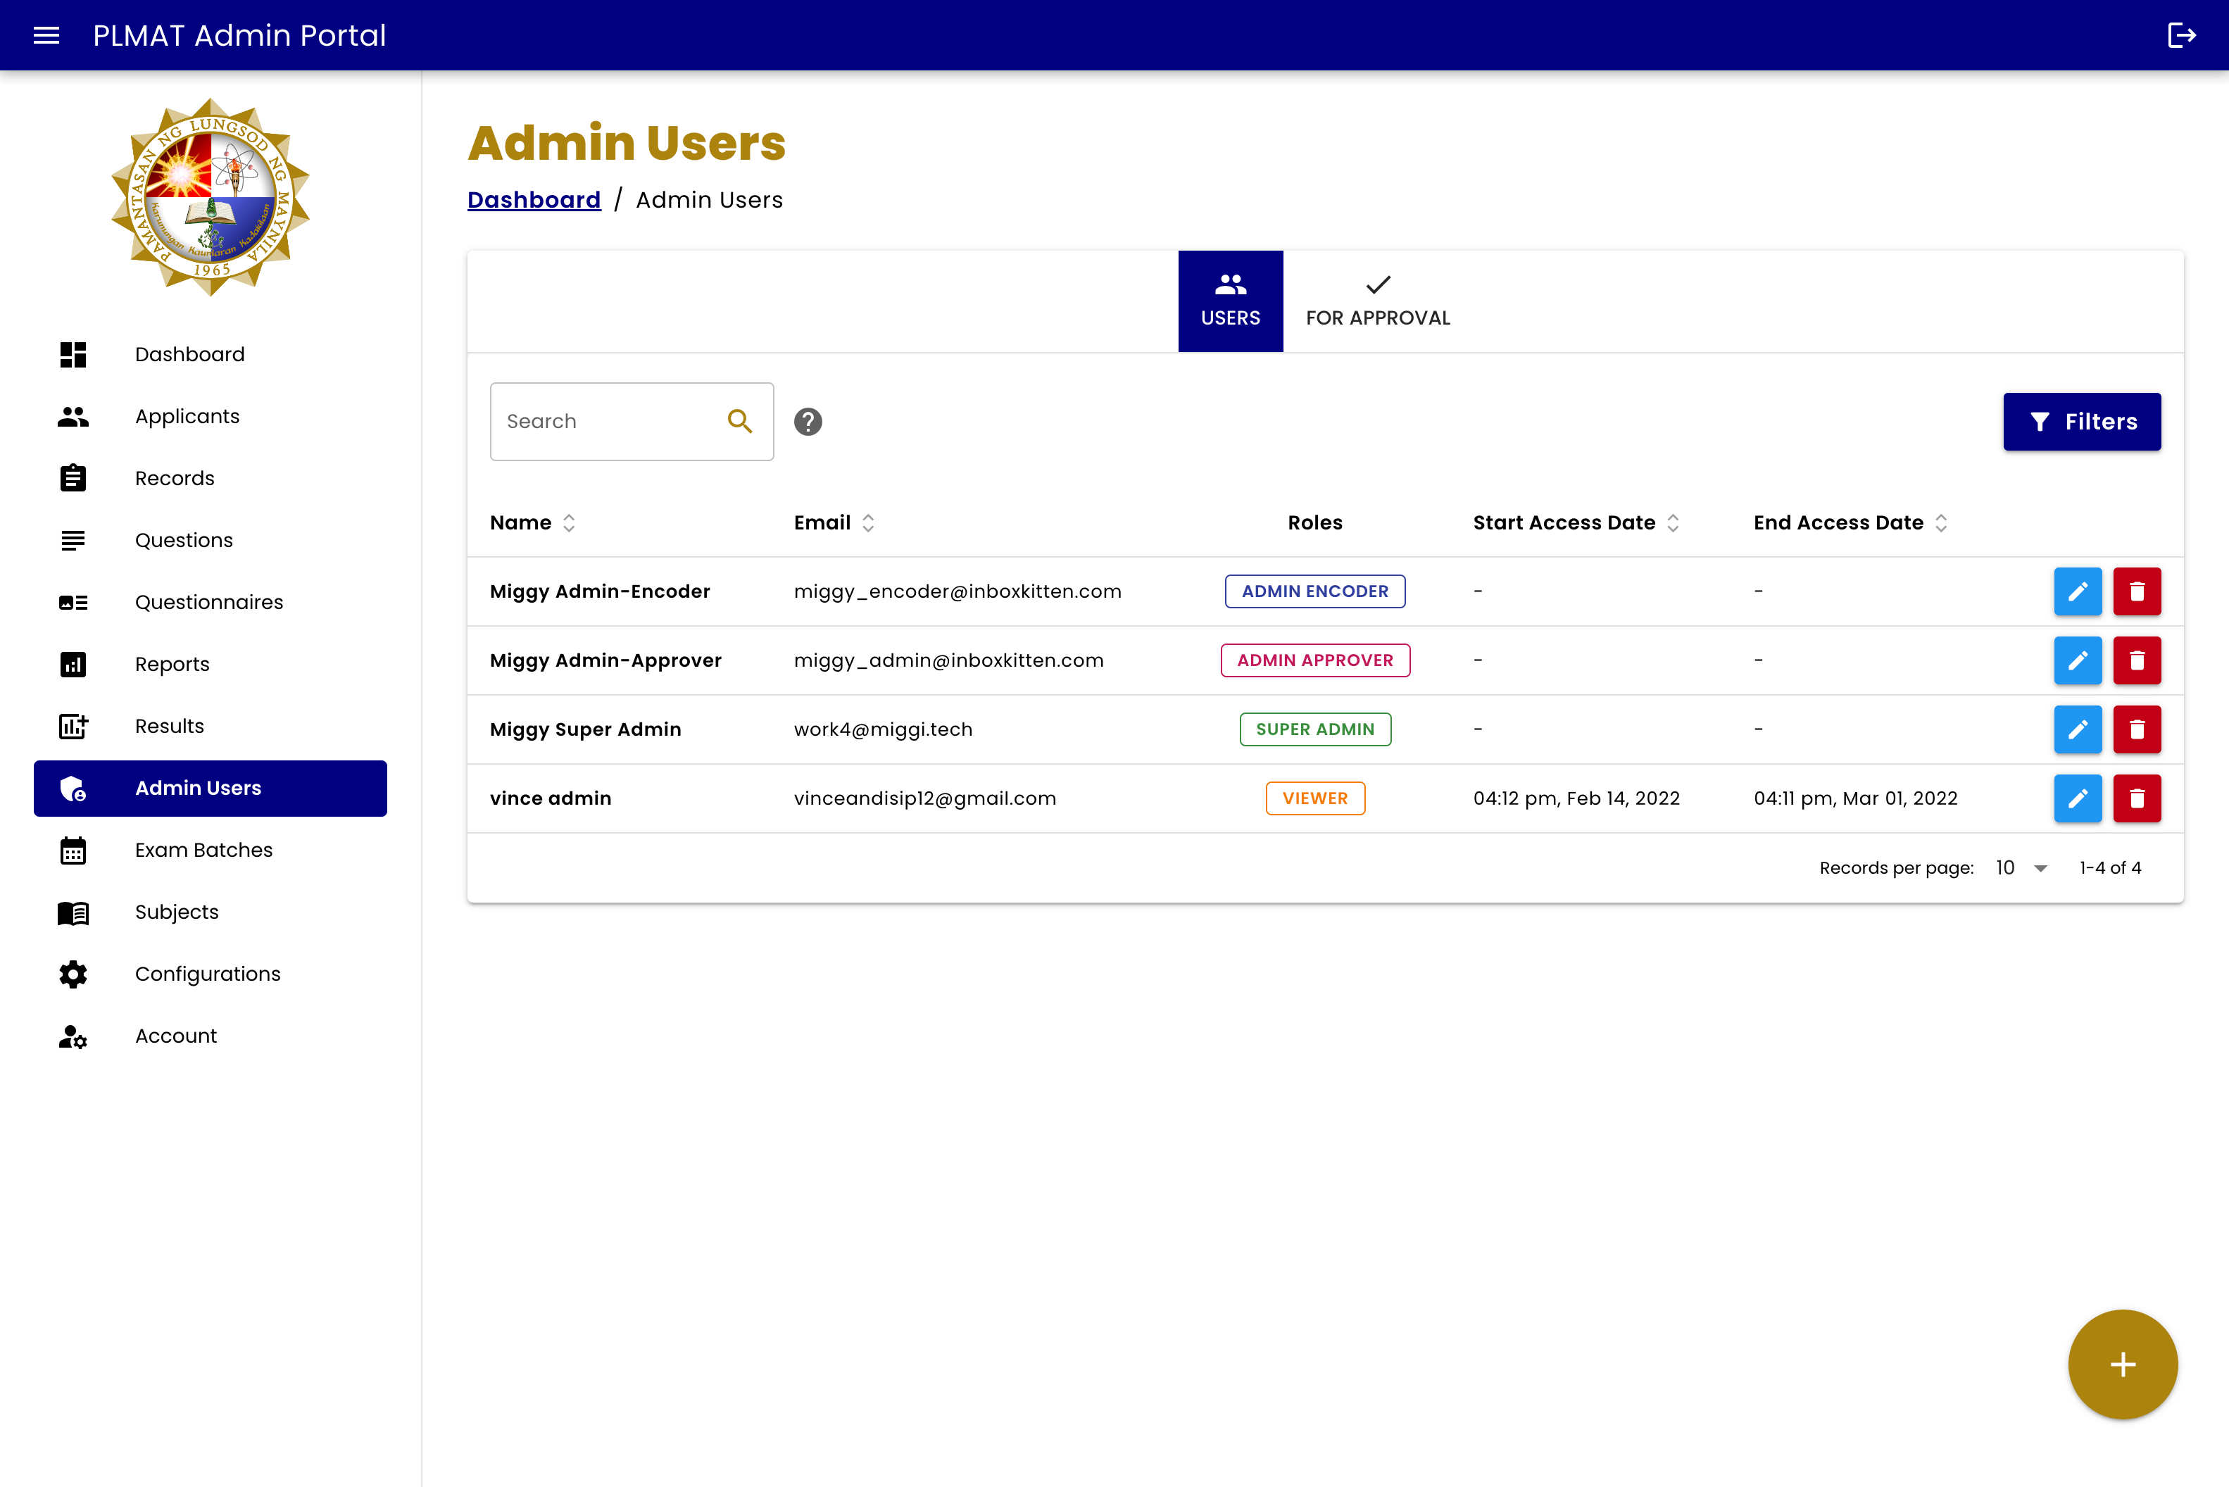Viewport: 2229px width, 1487px height.
Task: Open Exam Batches in sidebar
Action: click(203, 850)
